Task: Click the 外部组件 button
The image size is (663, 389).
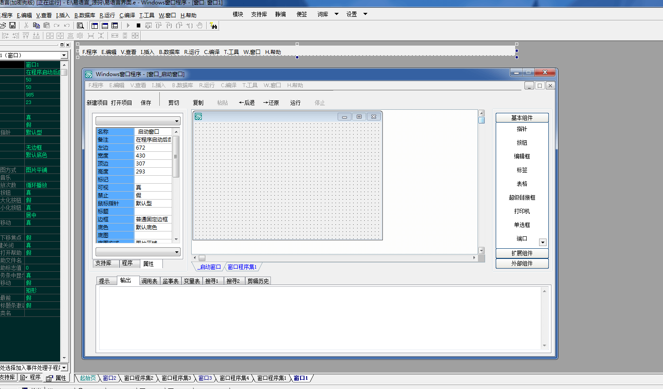Action: (522, 263)
